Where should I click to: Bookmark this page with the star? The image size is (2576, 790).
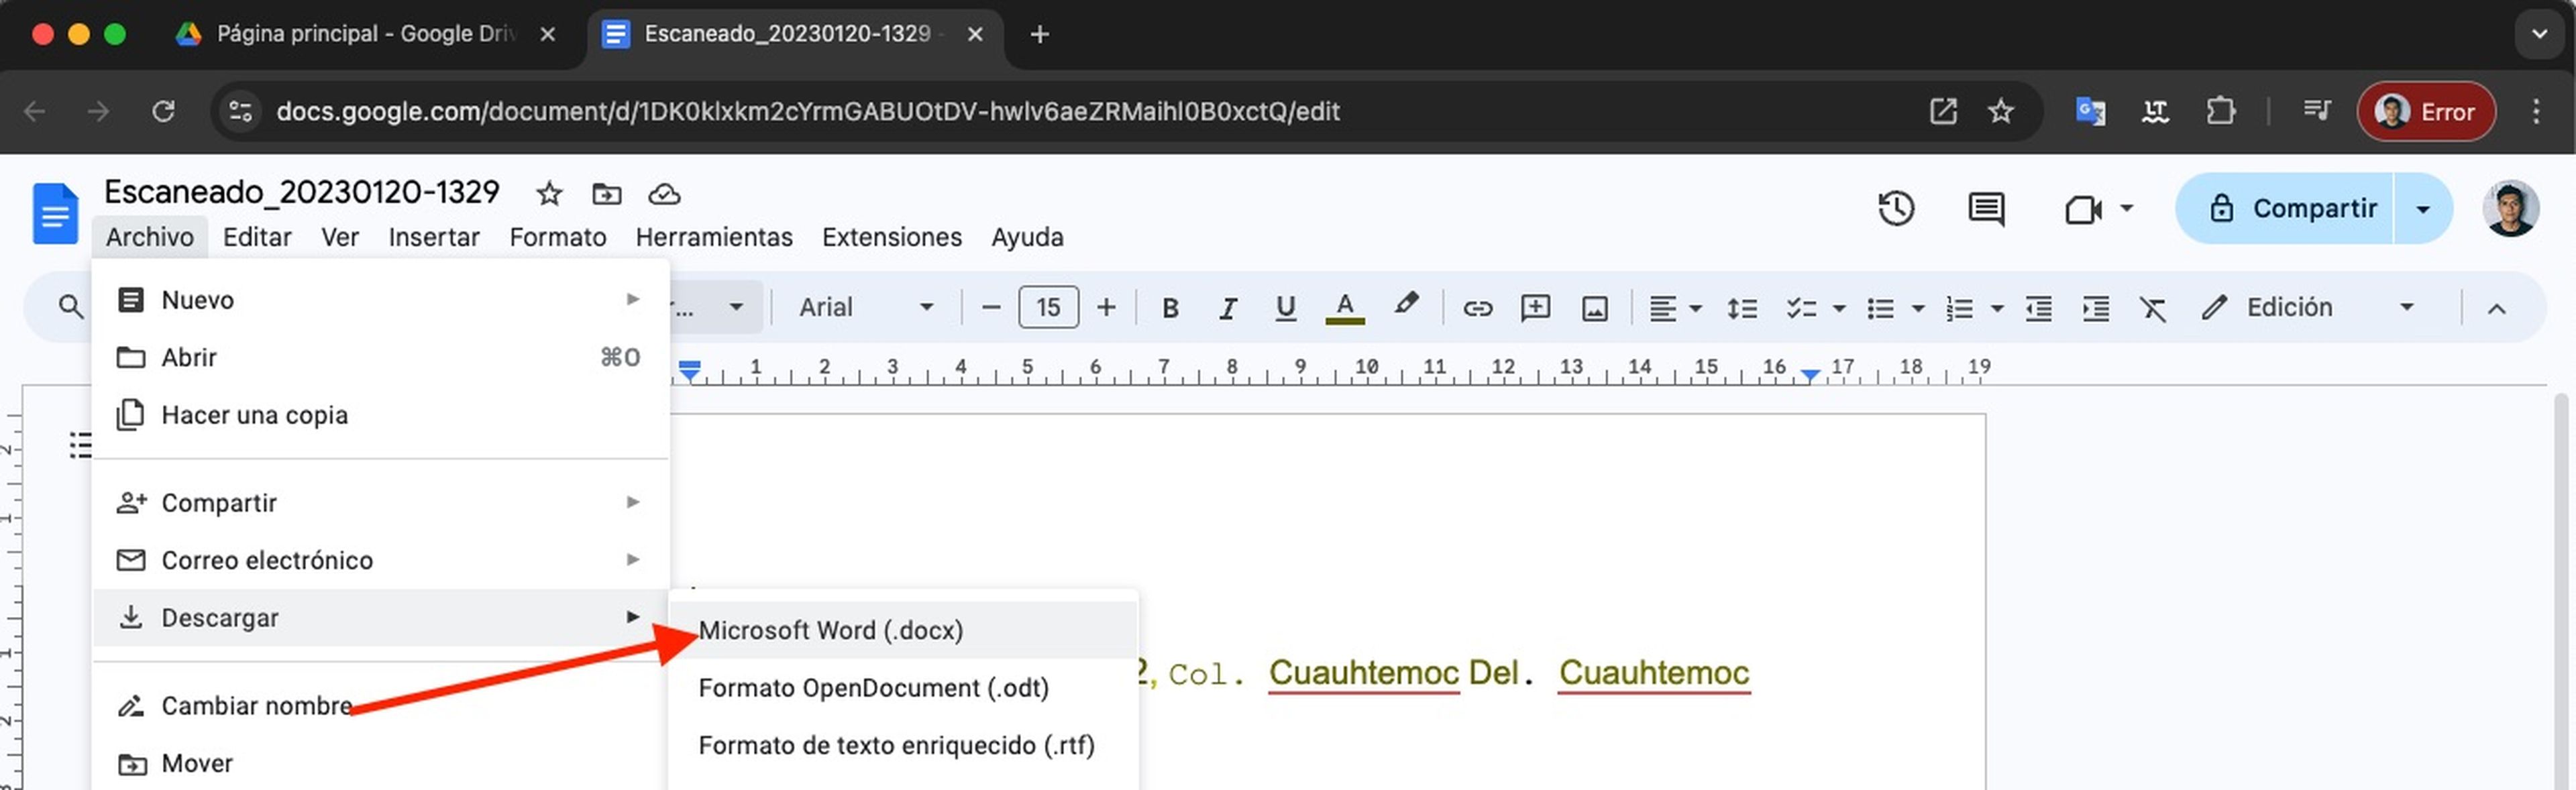tap(2000, 111)
